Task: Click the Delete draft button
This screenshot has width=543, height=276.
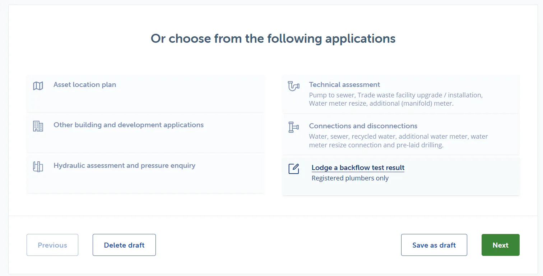Action: pyautogui.click(x=124, y=245)
